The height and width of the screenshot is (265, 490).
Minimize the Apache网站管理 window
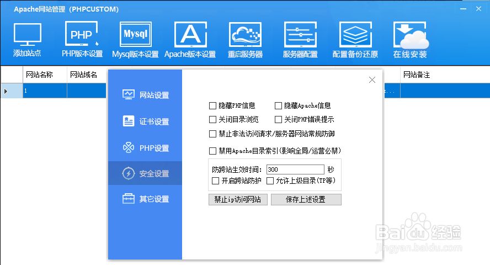(463, 9)
